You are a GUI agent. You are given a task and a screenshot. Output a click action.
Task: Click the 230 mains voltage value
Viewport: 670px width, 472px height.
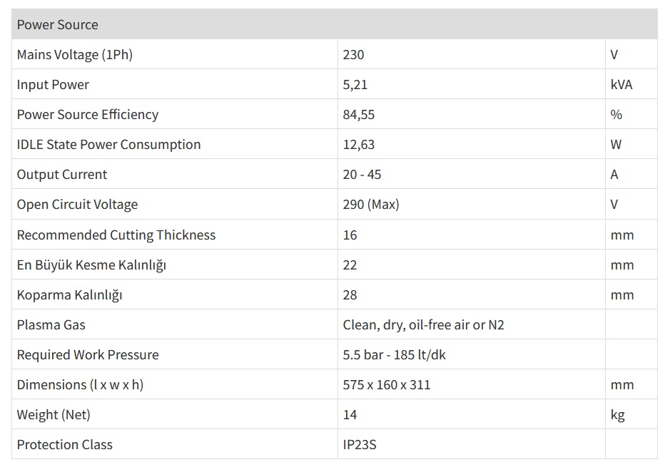(353, 55)
